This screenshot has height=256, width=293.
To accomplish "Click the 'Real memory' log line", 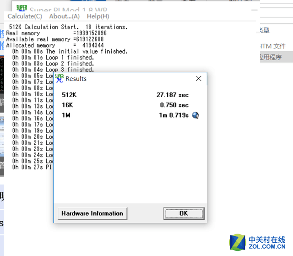I will click(56, 33).
